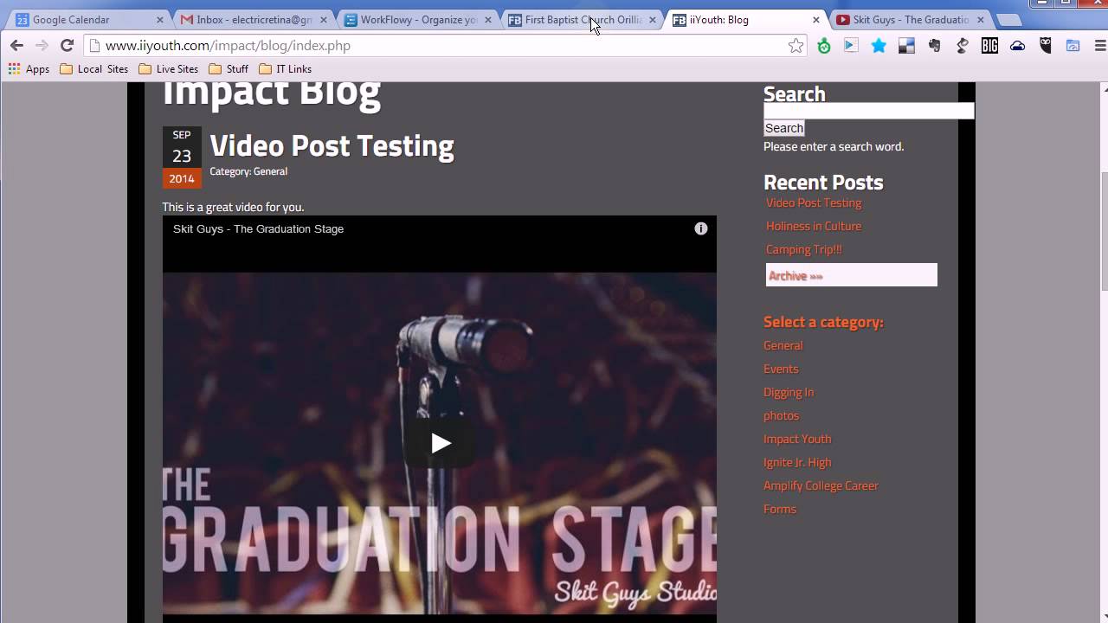1108x623 pixels.
Task: Click the BIG extension icon
Action: (989, 46)
